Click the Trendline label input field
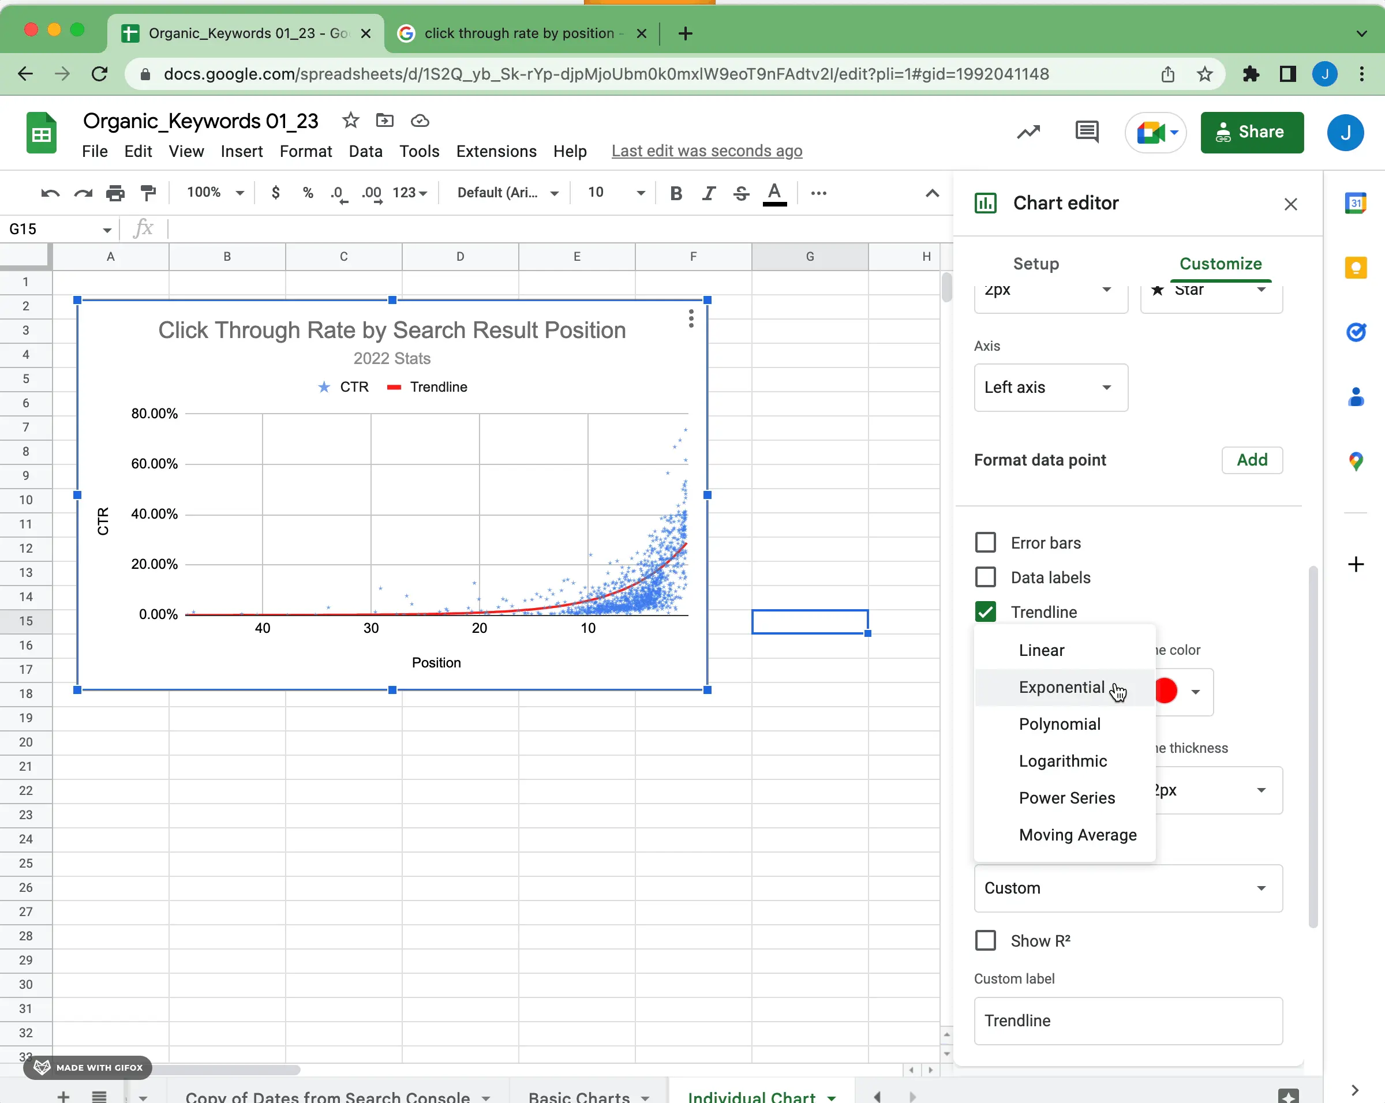Viewport: 1385px width, 1103px height. coord(1126,1021)
